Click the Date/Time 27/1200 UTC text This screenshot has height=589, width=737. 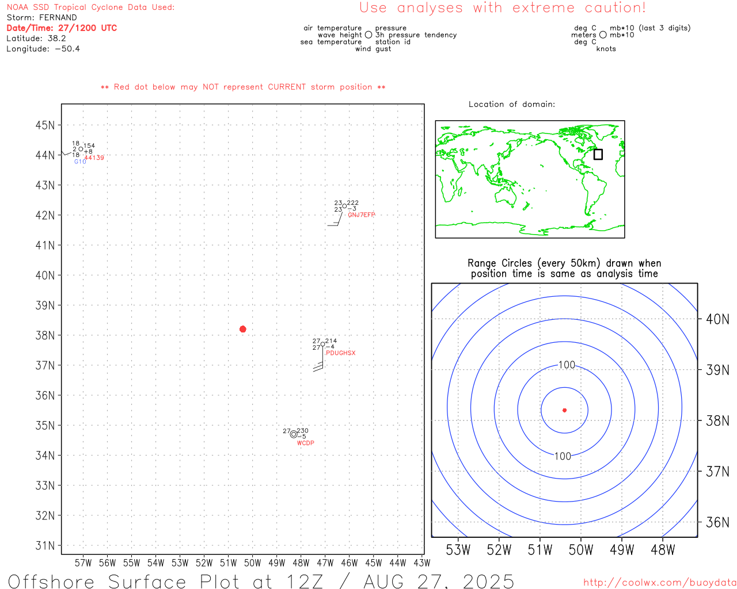click(62, 28)
